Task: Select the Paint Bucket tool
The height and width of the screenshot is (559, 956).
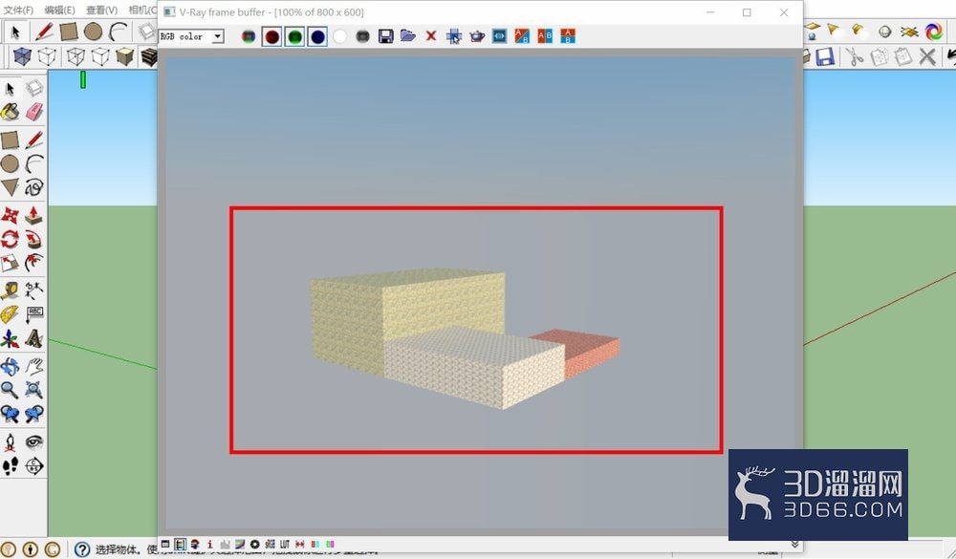Action: 10,112
